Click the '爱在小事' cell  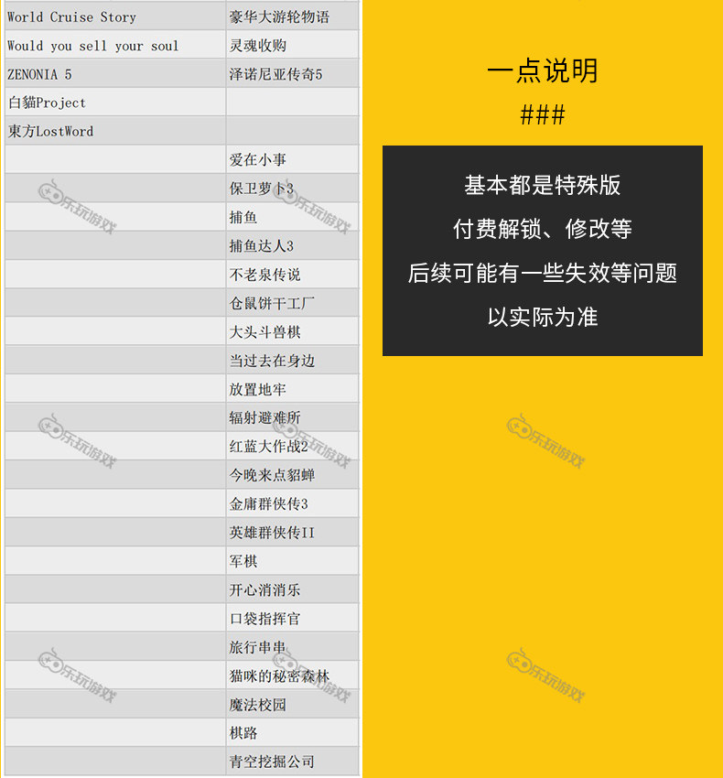(292, 160)
